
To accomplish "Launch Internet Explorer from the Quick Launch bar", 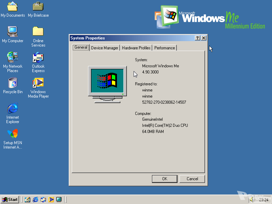I will click(35, 200).
